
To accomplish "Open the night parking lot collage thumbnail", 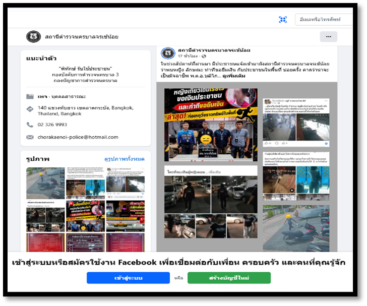I will point(45,216).
